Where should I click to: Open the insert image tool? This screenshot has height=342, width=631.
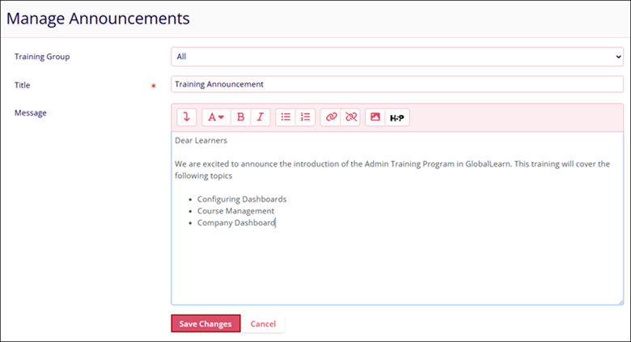(x=375, y=117)
